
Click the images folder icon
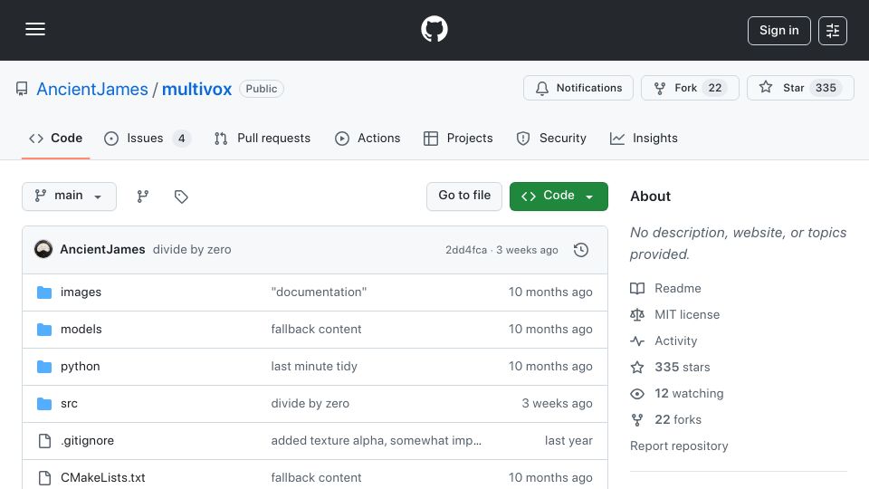click(x=44, y=292)
